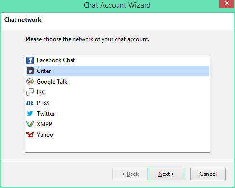Click the IRC chat bubbles icon
This screenshot has height=188, width=235.
coord(30,92)
